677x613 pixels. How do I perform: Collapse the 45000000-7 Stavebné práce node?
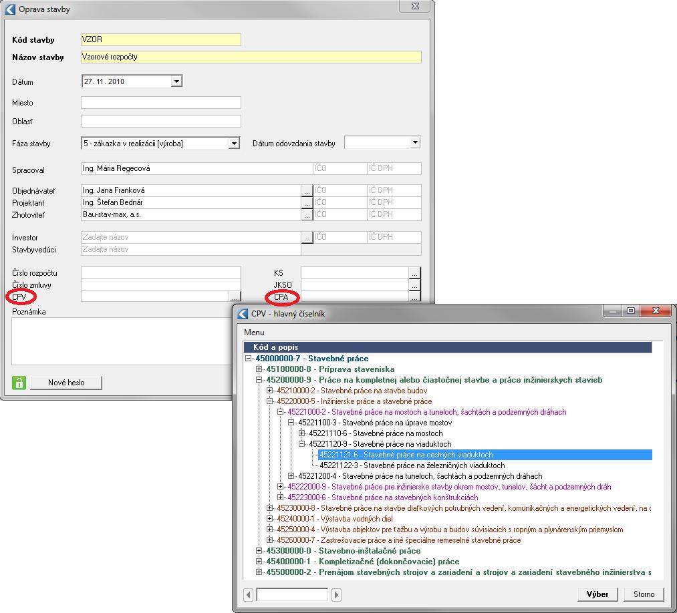click(x=248, y=359)
